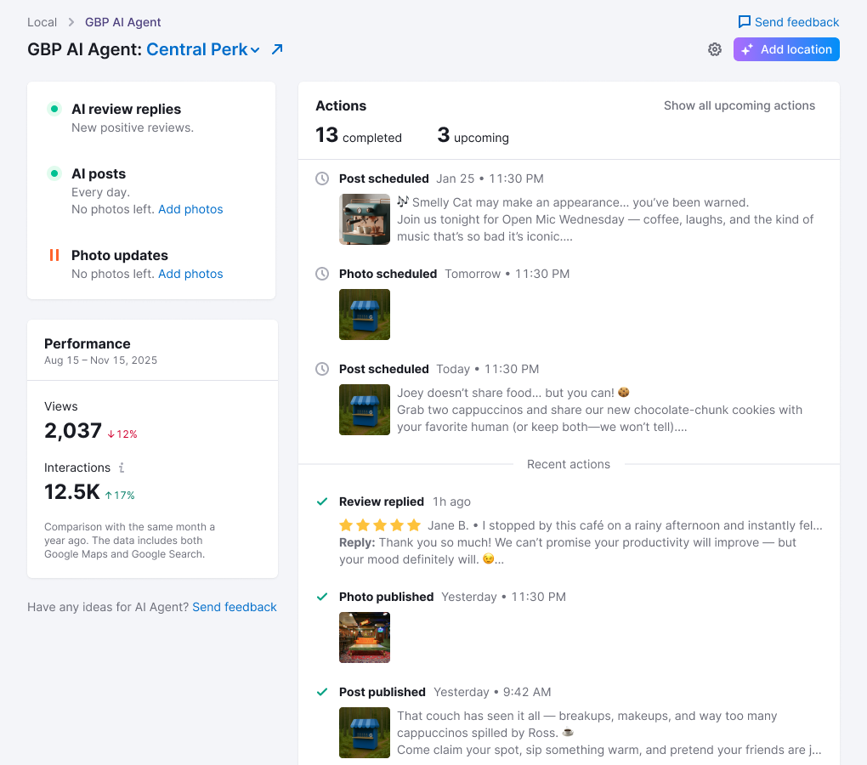
Task: Click the clock icon beside Jan 25 post
Action: 322,178
